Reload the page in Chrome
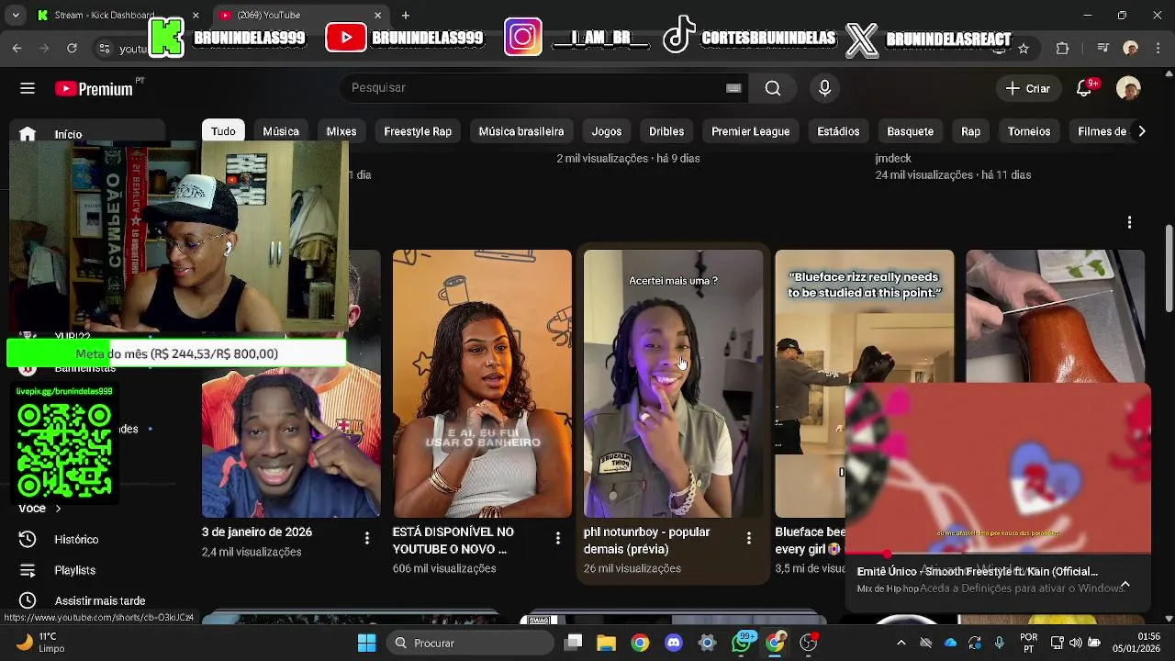Viewport: 1175px width, 661px height. coord(72,48)
